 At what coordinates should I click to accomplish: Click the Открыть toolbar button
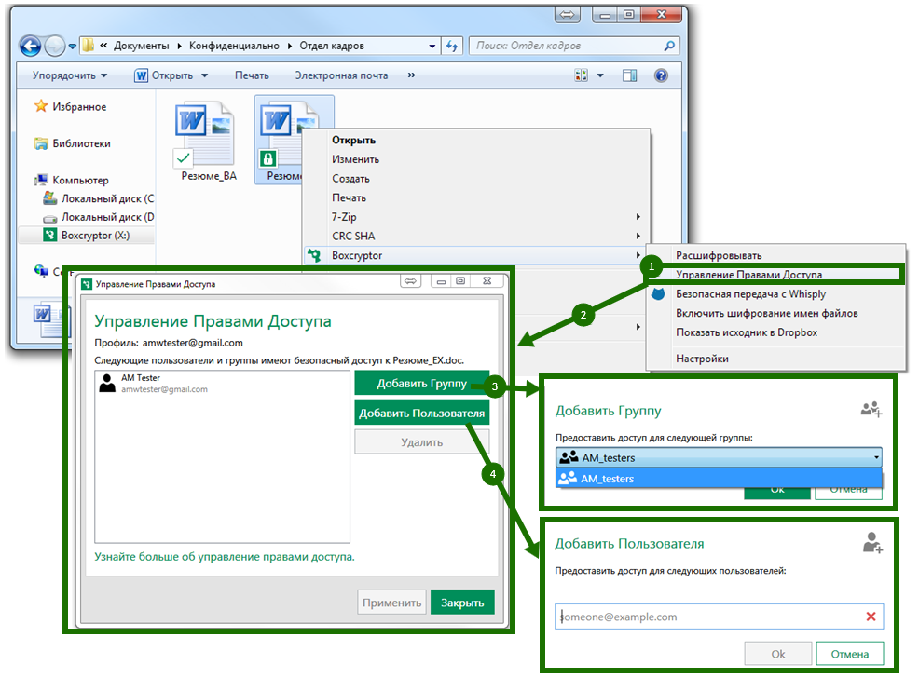165,75
